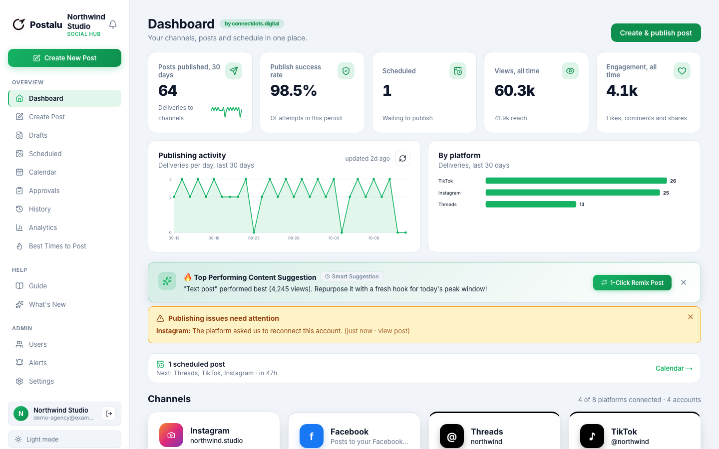The width and height of the screenshot is (719, 449).
Task: Click the Northwind Studio avatar N
Action: tap(21, 414)
